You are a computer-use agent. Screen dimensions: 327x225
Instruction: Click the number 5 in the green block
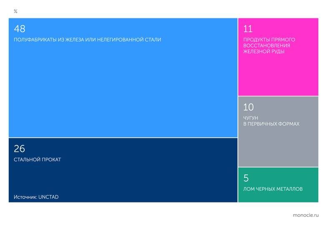point(246,178)
